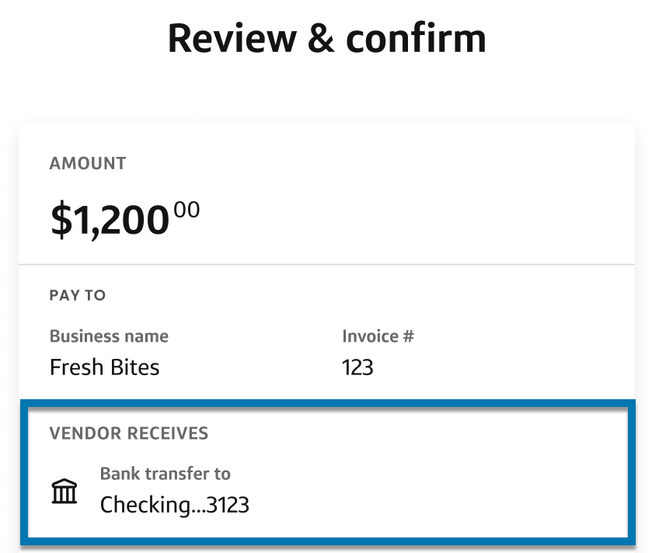Select the AMOUNT section label
The image size is (659, 553).
[88, 163]
